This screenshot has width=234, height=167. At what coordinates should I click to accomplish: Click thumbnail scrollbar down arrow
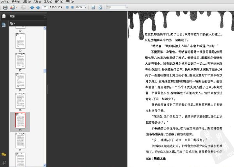(45, 165)
